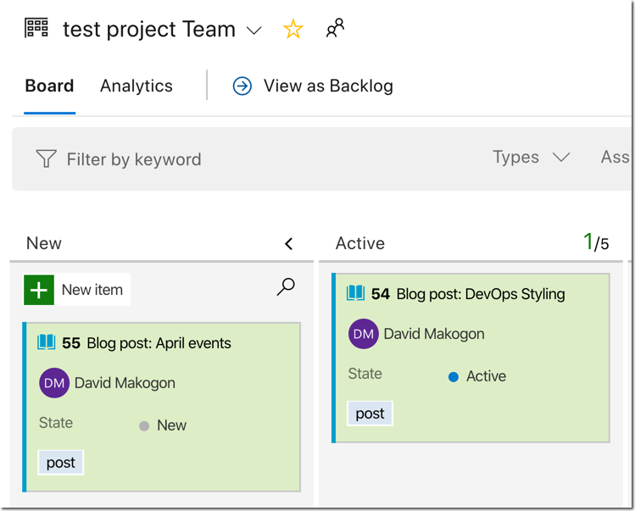
Task: Click the gray state dot on card 55
Action: [x=144, y=426]
